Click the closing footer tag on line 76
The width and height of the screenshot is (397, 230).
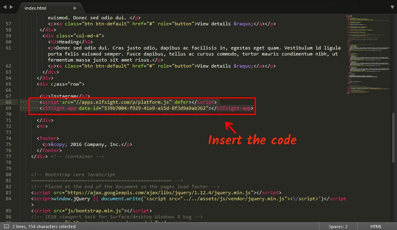tap(49, 150)
